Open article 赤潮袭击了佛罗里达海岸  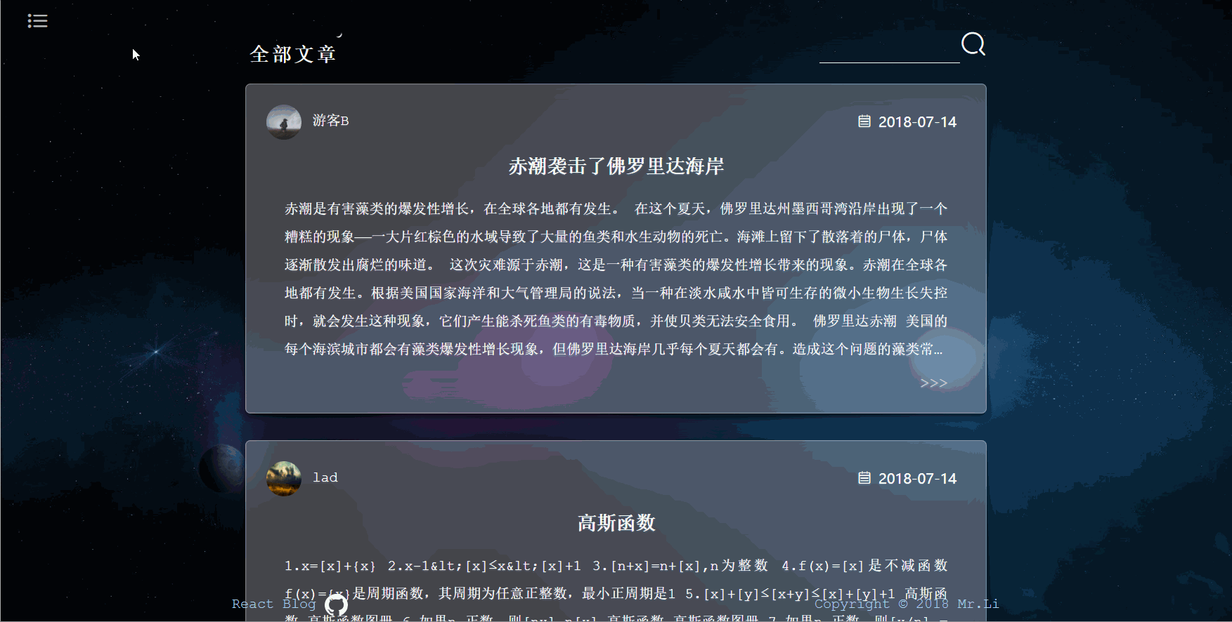pos(616,166)
